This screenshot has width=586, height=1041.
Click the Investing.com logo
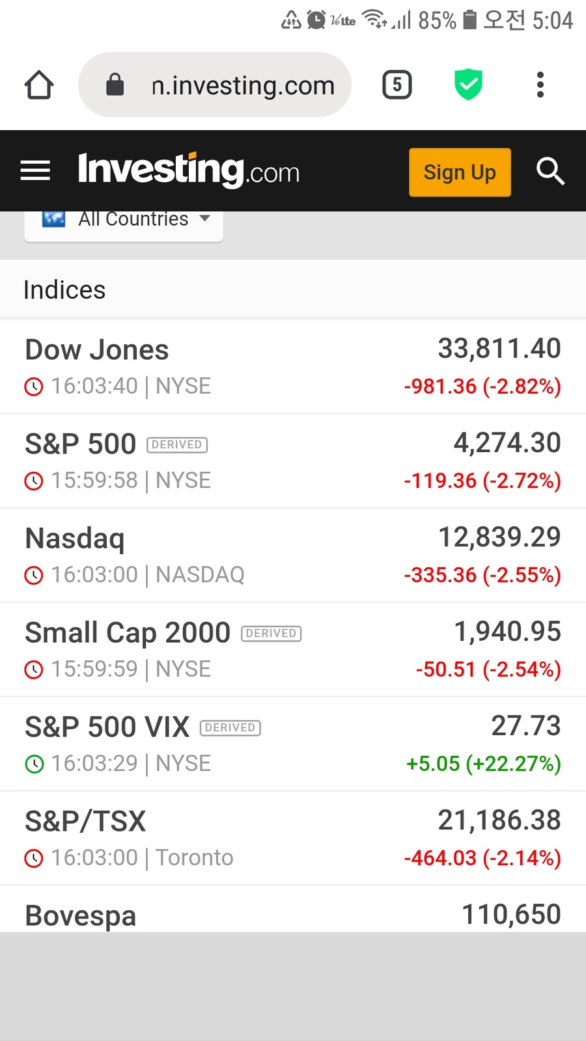(x=189, y=170)
